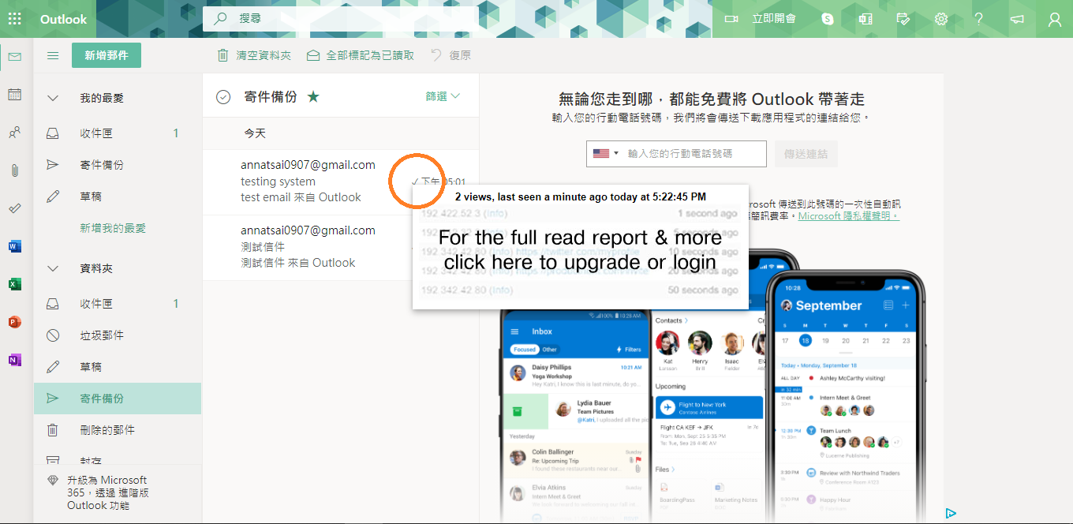Open the 垃圾郵件 folder

pyautogui.click(x=118, y=335)
